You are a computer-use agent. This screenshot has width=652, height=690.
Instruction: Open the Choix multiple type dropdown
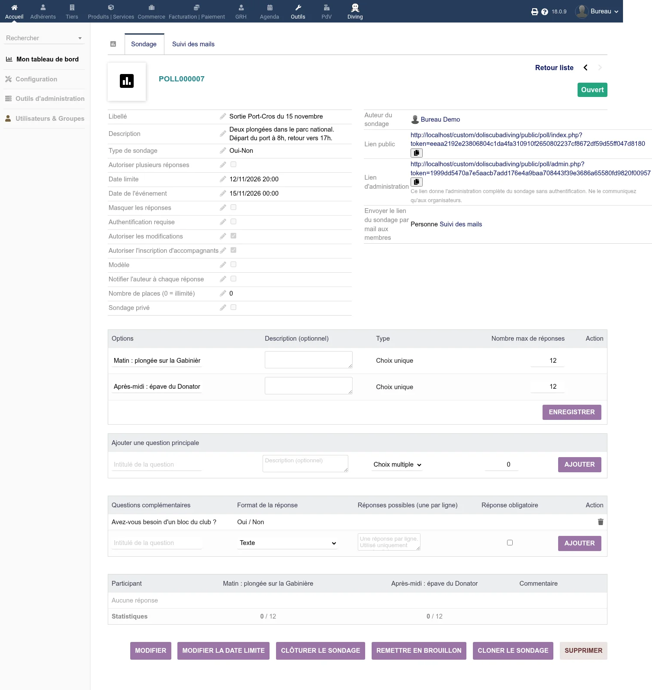pos(397,464)
